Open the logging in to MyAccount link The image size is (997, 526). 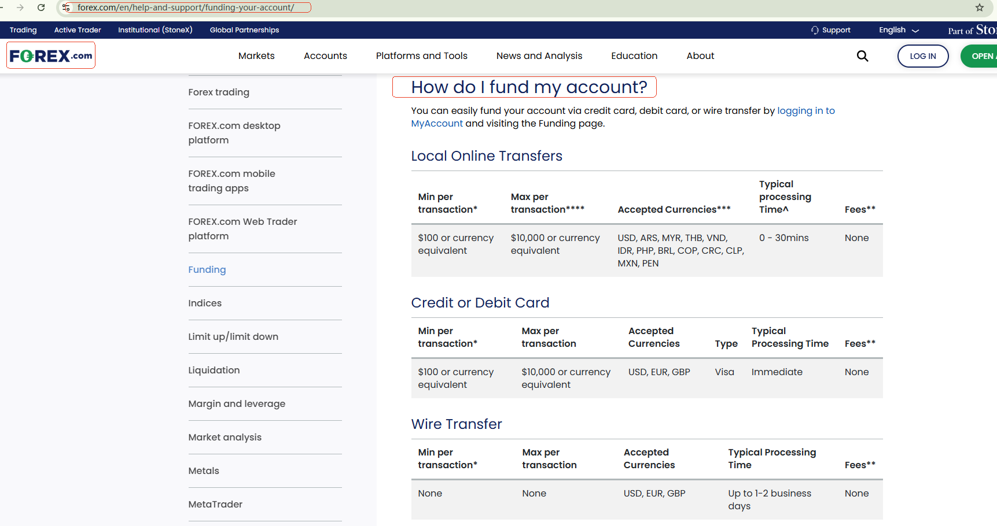(805, 110)
